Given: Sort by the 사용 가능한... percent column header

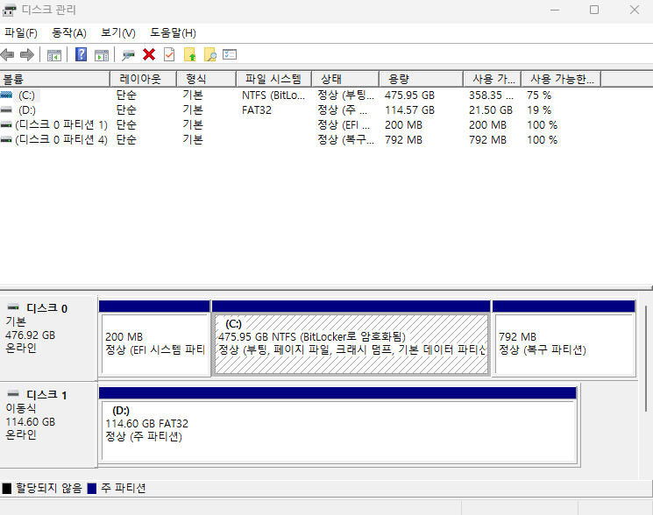Looking at the screenshot, I should point(561,79).
